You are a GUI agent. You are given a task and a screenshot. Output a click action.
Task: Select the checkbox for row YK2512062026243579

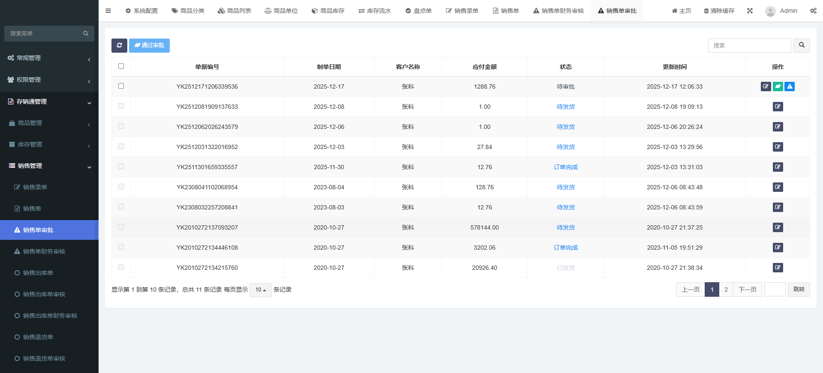pyautogui.click(x=121, y=126)
